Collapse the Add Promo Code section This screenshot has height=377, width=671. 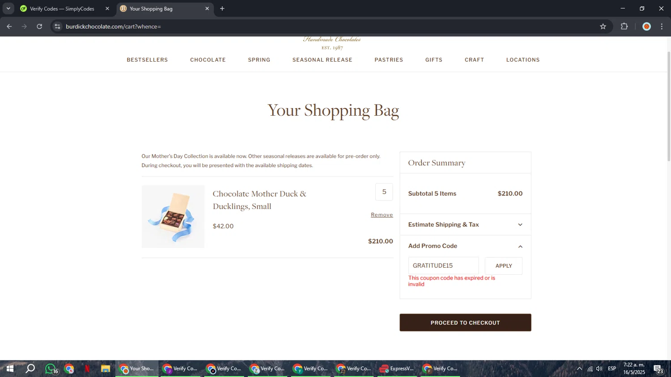(465, 246)
